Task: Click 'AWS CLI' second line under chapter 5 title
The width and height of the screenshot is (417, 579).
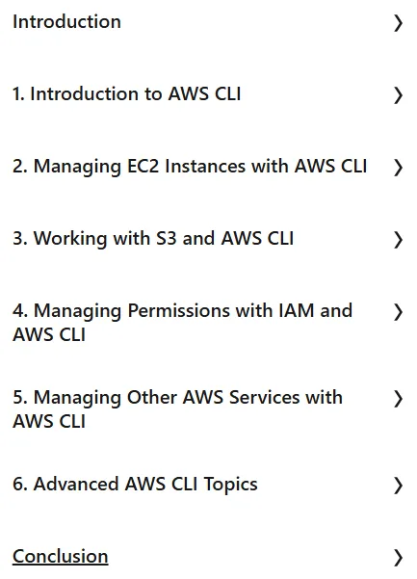Action: 49,421
